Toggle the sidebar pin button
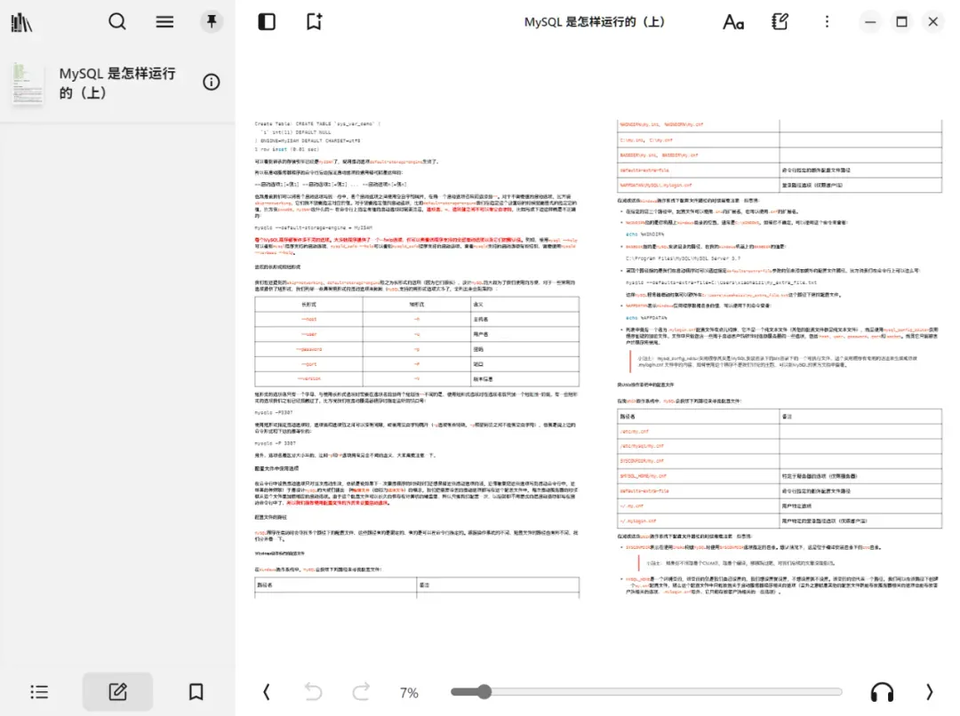 (x=212, y=22)
